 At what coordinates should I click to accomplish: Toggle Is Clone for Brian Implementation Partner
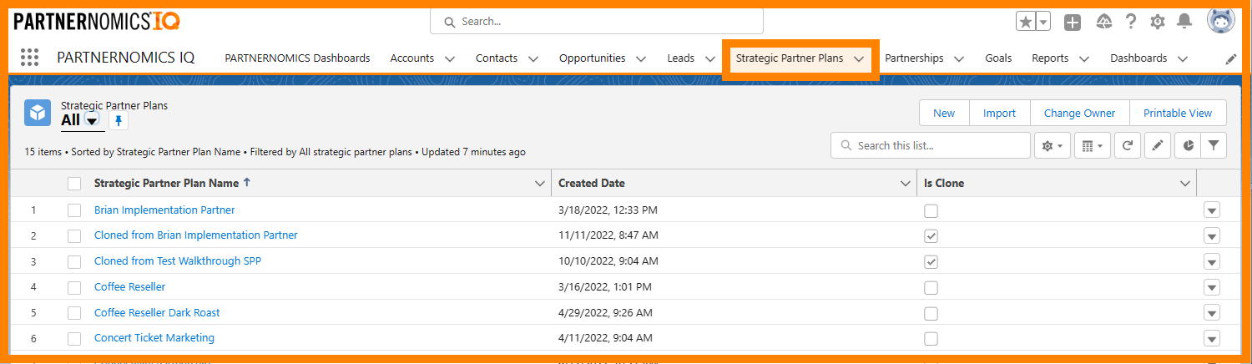click(x=931, y=211)
